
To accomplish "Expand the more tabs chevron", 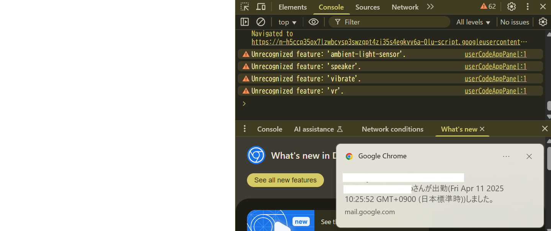I will point(430,7).
